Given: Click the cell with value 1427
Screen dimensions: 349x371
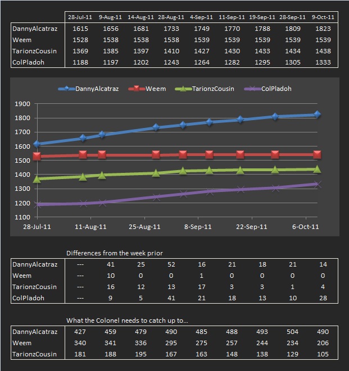Looking at the screenshot, I should (x=202, y=51).
